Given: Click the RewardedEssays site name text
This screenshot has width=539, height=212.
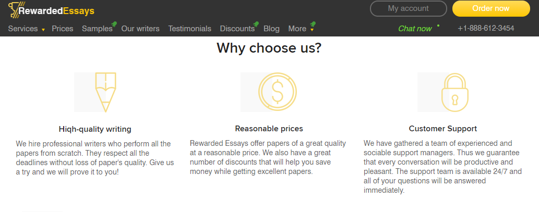Looking at the screenshot, I should tap(56, 10).
